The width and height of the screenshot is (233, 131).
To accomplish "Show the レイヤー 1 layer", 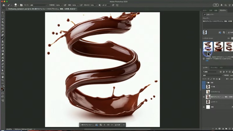I will coord(204,102).
